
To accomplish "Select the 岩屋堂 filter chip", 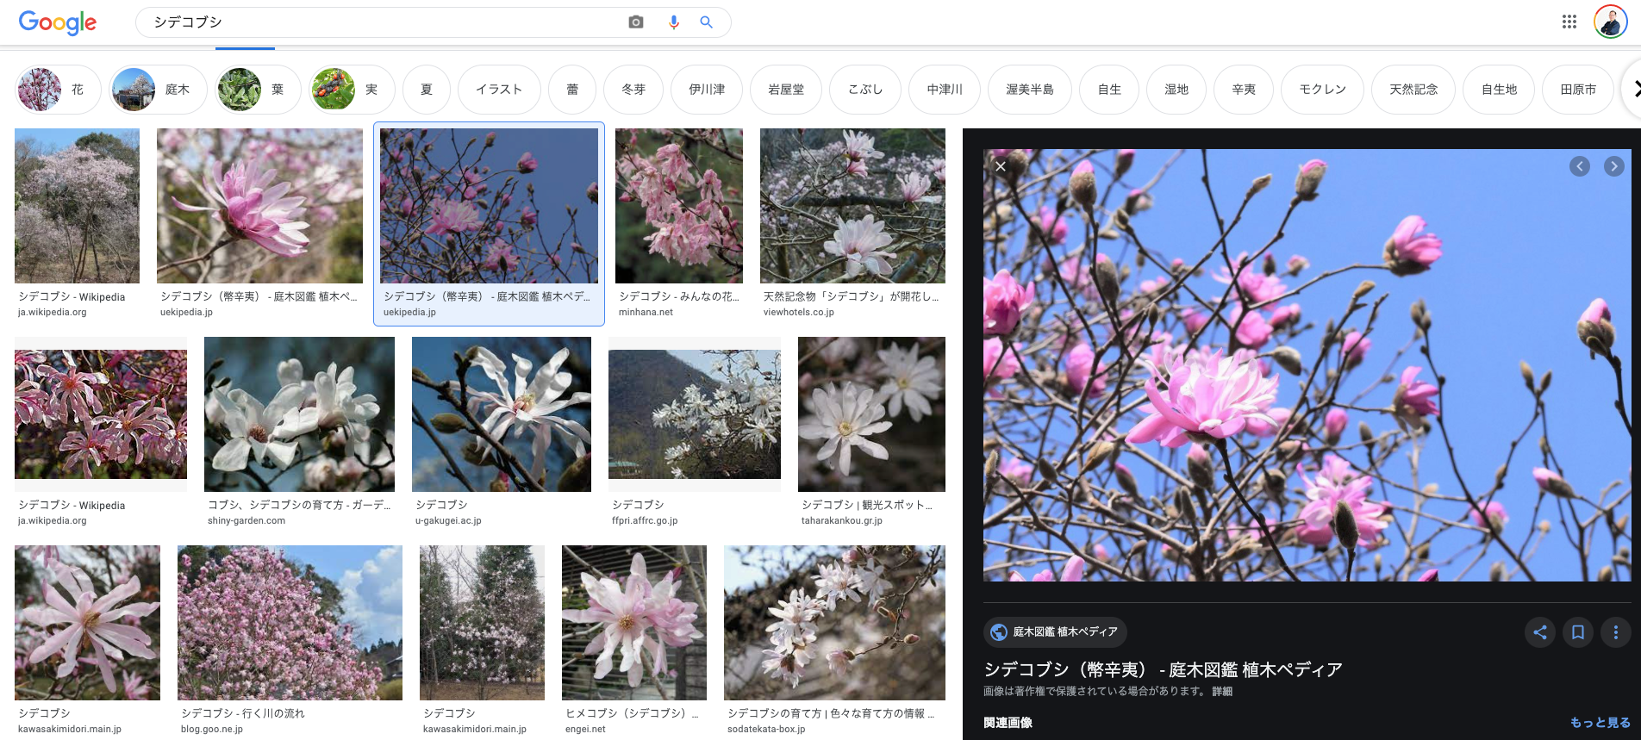I will click(x=786, y=90).
